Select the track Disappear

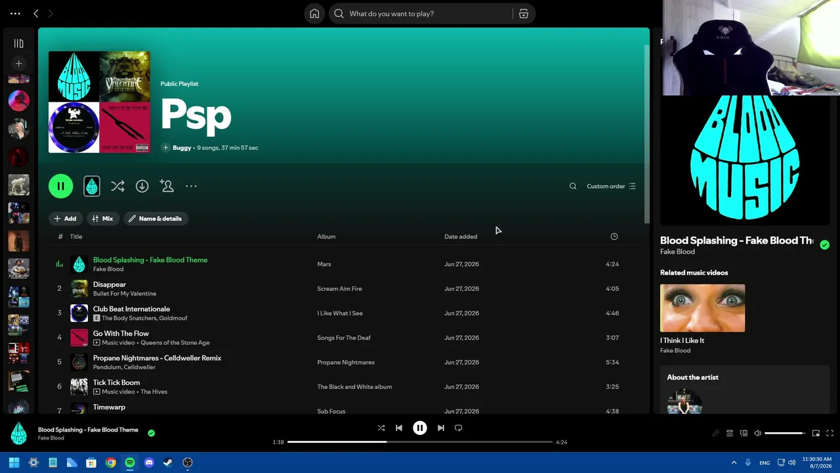(110, 284)
